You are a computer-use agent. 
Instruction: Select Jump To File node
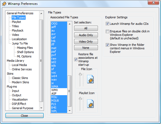pos(20,43)
